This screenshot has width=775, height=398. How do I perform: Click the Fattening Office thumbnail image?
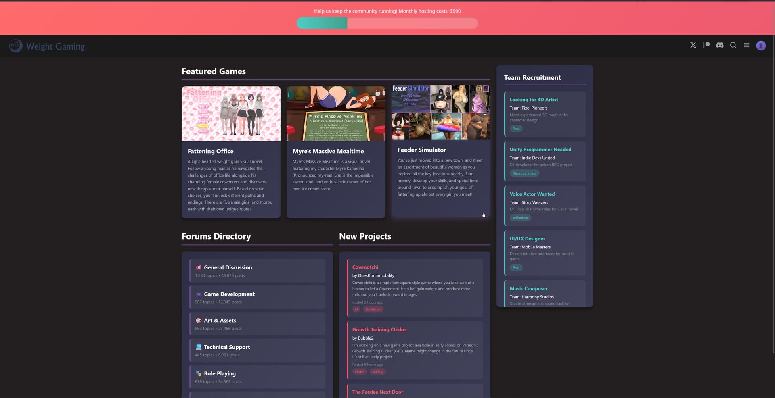pyautogui.click(x=231, y=114)
